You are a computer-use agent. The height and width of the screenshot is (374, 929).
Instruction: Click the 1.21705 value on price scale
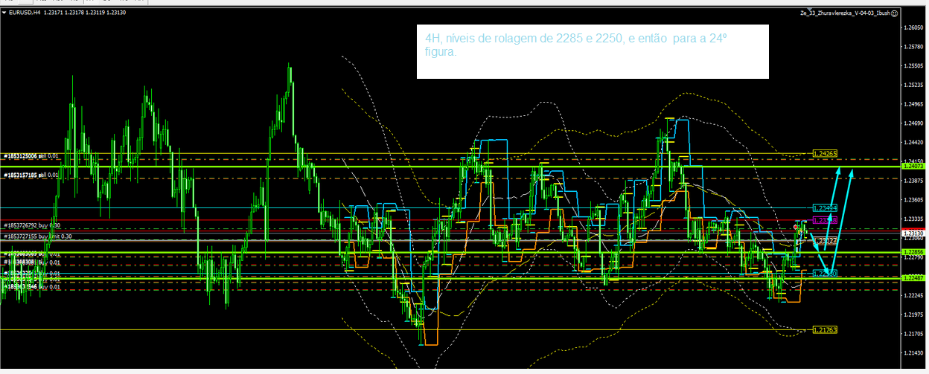point(913,334)
